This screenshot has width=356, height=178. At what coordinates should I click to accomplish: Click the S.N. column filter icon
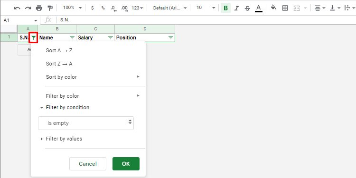(x=34, y=37)
